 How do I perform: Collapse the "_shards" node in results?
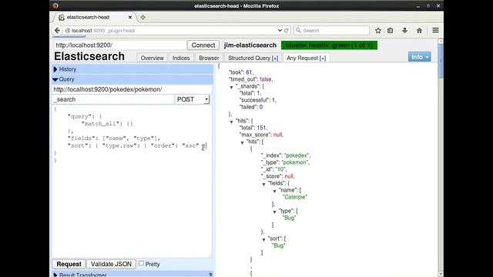[231, 87]
